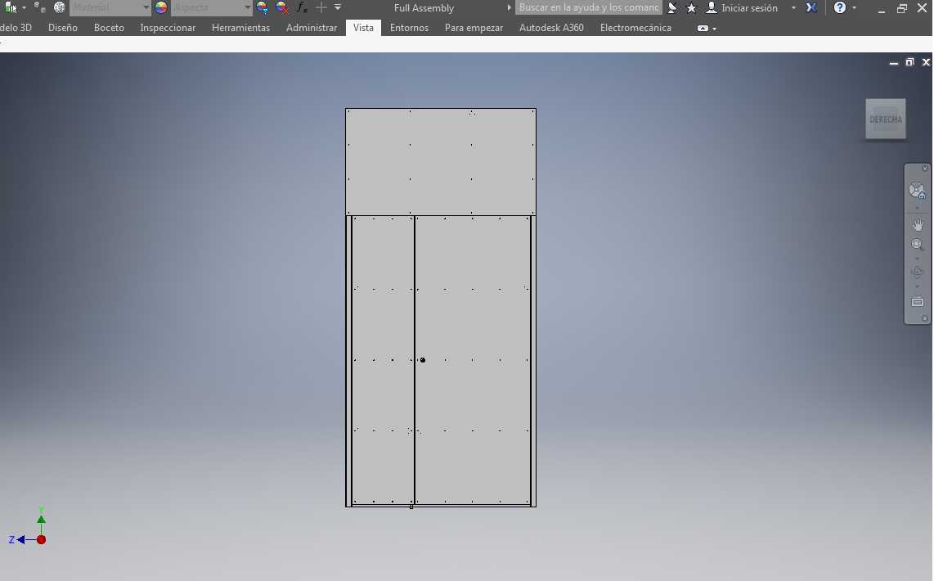934x581 pixels.
Task: Open the Modelo 3D ribbon tab
Action: click(x=16, y=27)
